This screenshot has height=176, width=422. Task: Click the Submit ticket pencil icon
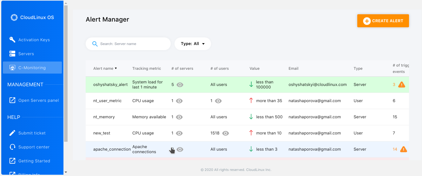[12, 133]
